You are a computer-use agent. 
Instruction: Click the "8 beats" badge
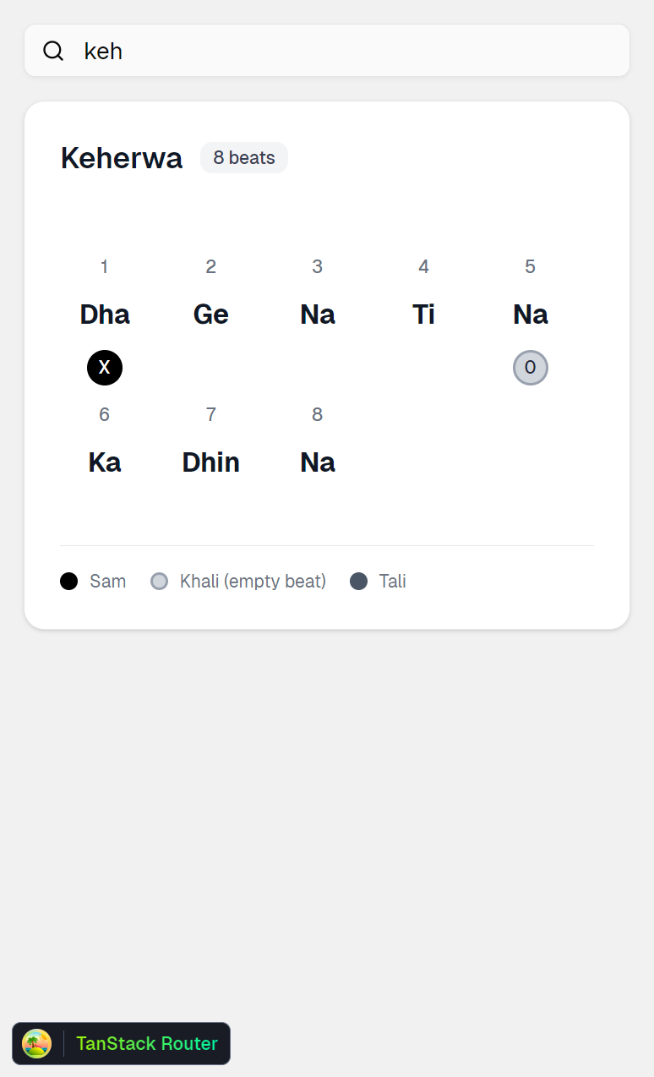[244, 158]
